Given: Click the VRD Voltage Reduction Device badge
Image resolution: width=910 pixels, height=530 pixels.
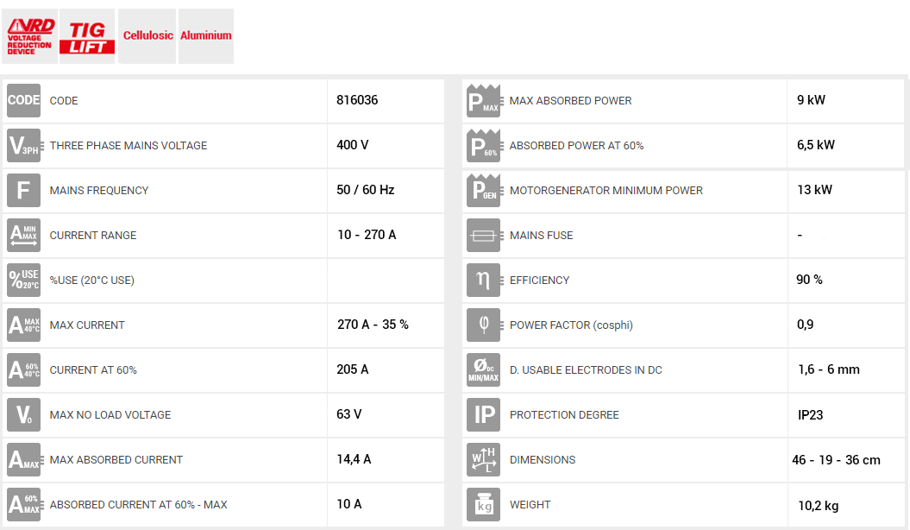Looking at the screenshot, I should click(29, 36).
